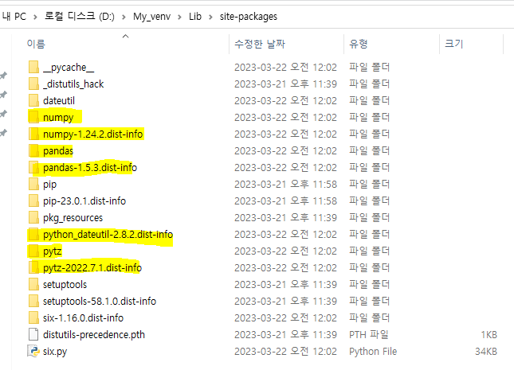
Task: Expand breadcrumb chevron after Lib
Action: point(210,17)
